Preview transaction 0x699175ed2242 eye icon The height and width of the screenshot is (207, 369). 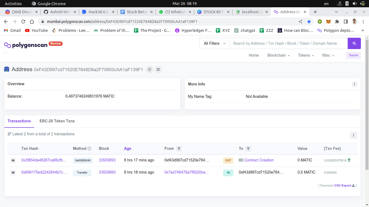(13, 172)
